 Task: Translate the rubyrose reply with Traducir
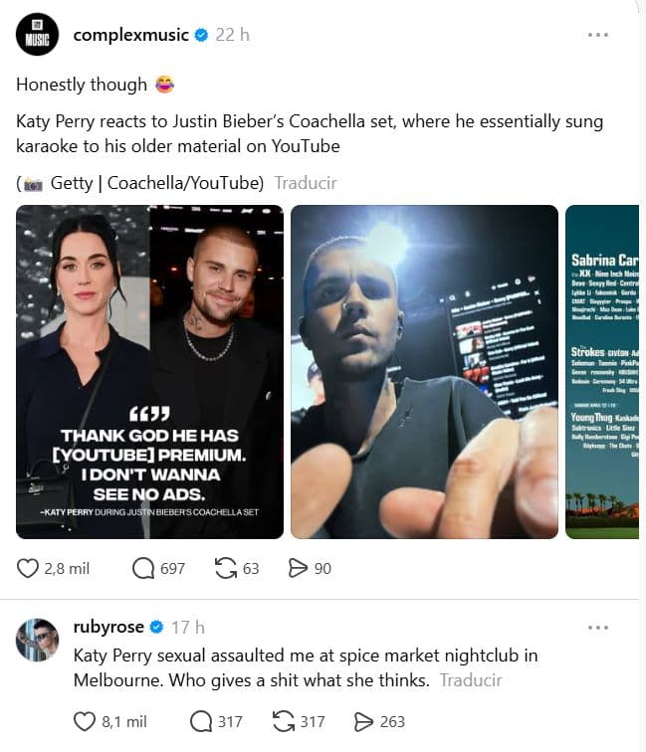click(x=471, y=680)
